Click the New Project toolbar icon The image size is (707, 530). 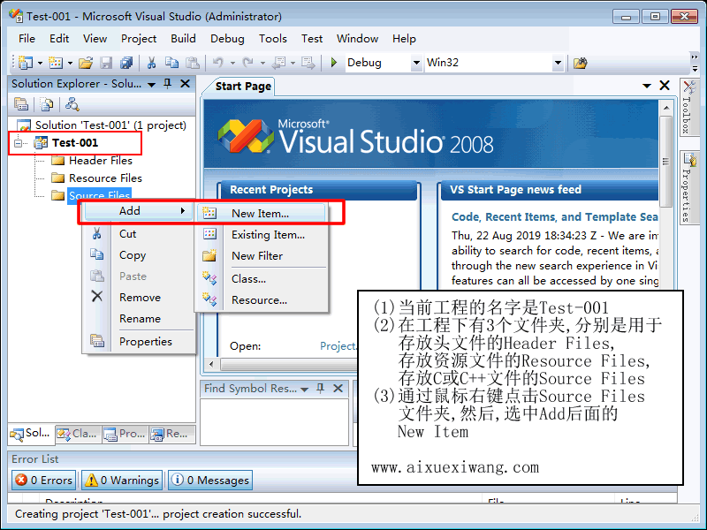coord(25,63)
